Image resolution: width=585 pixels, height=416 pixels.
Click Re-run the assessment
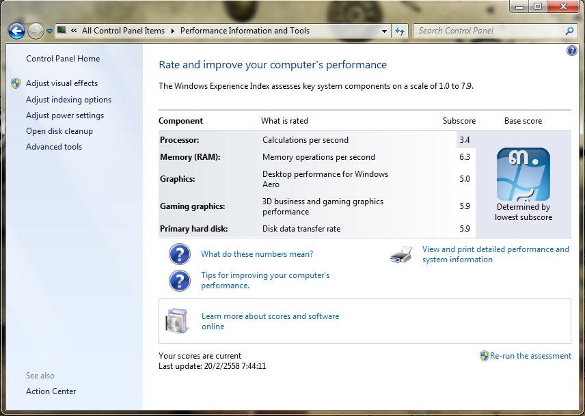coord(530,356)
